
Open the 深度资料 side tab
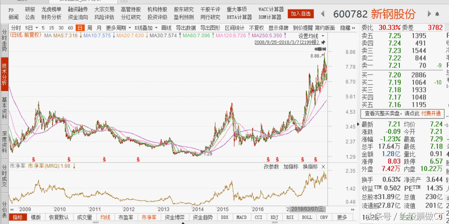[x=4, y=142]
